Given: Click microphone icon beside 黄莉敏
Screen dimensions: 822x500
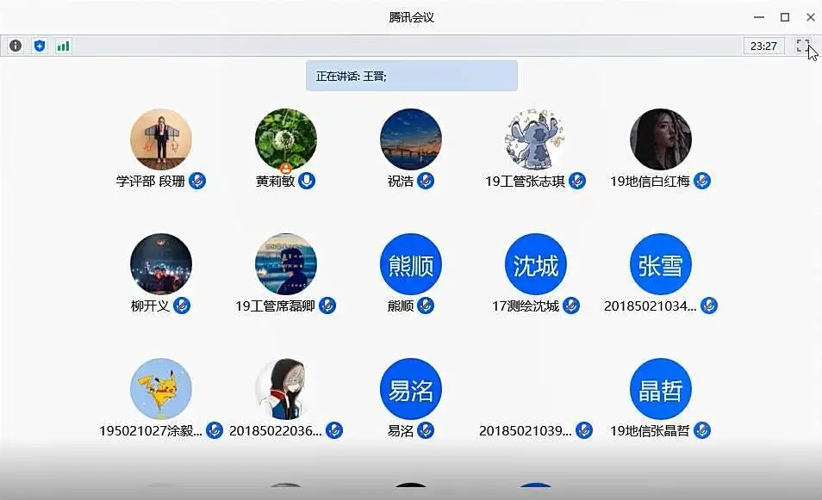Looking at the screenshot, I should 307,181.
